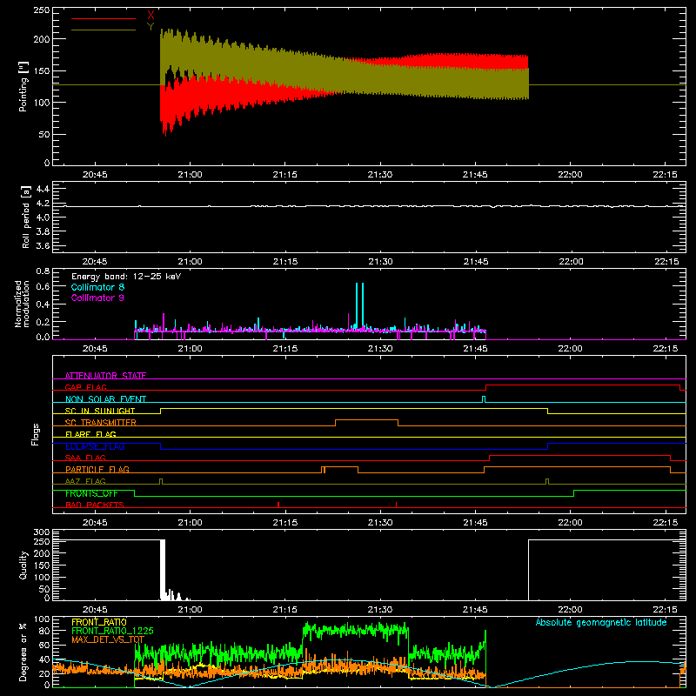The height and width of the screenshot is (696, 696).
Task: Click the first BAD_PACKETS red tick mark
Action: (278, 505)
